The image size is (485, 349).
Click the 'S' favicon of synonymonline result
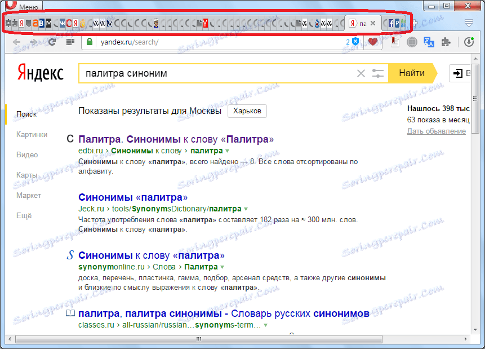point(70,255)
